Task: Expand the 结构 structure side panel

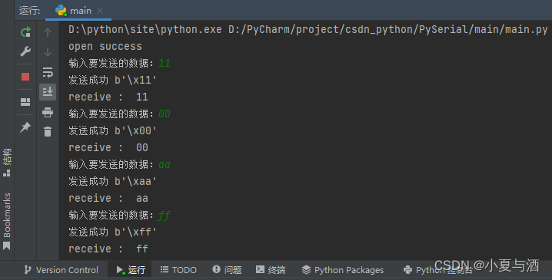Action: 7,163
